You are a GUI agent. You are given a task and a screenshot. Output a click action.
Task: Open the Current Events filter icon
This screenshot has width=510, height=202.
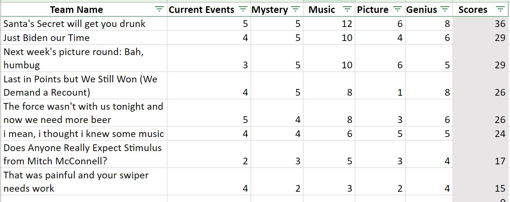tap(243, 9)
